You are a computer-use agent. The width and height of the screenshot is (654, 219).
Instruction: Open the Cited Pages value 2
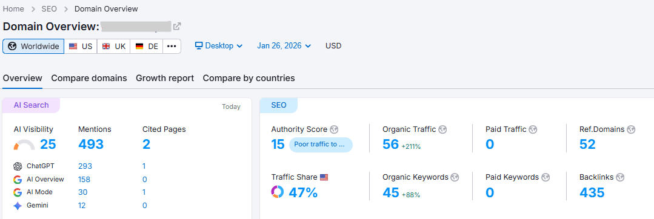pyautogui.click(x=147, y=145)
